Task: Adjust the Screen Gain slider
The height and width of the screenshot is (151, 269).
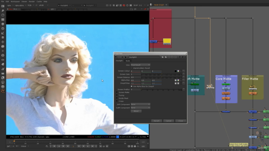Action: (161, 74)
